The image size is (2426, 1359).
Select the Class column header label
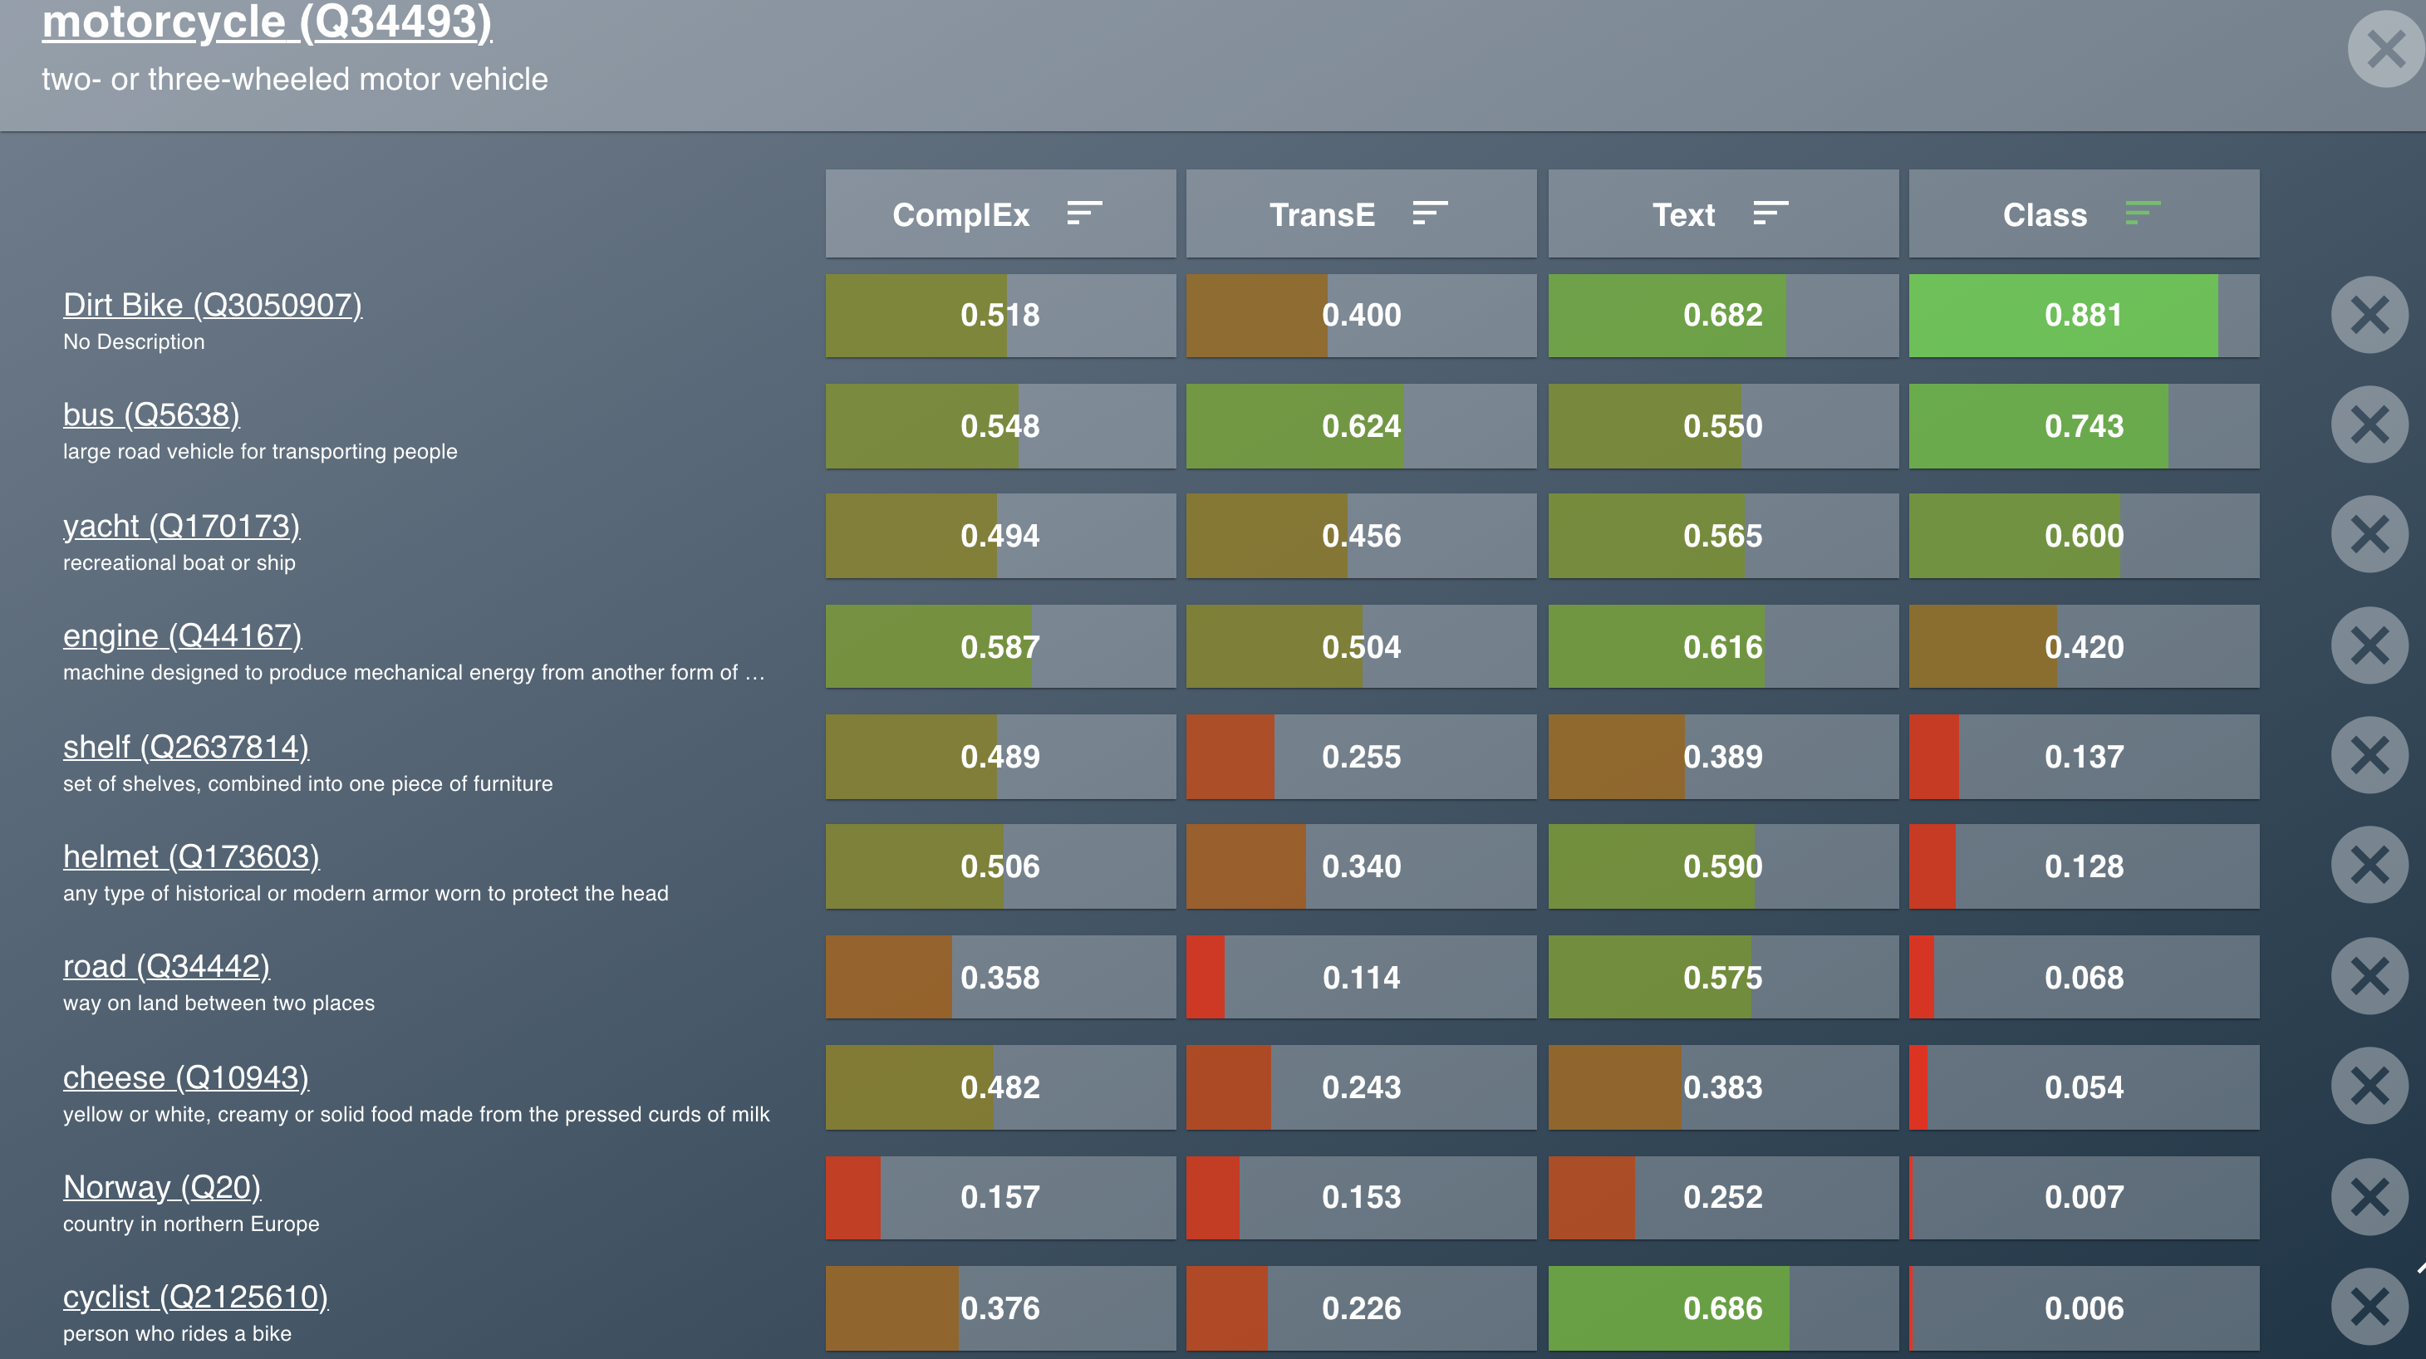point(2045,214)
